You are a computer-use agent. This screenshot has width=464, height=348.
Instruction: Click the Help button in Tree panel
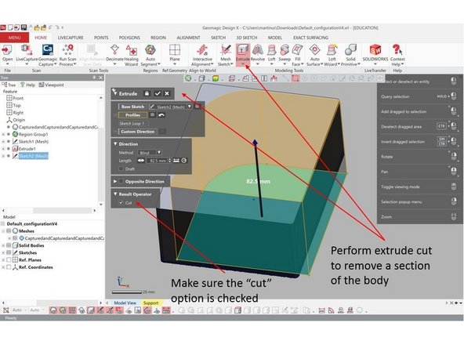coord(27,85)
